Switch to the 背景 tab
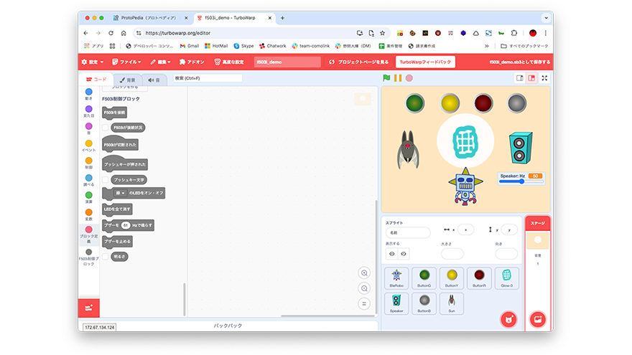Screen dimensions: 632x355 click(x=127, y=80)
